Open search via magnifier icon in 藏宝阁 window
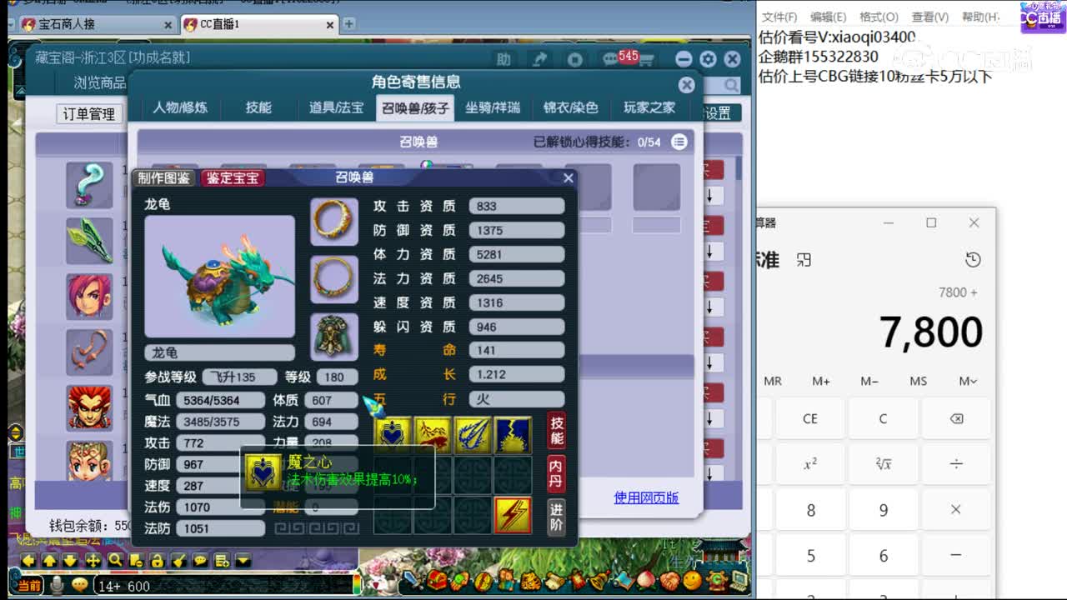 point(730,85)
